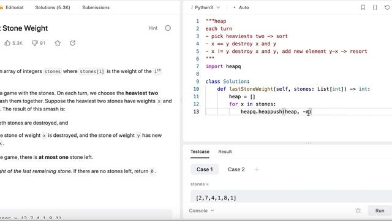The height and width of the screenshot is (221, 392).
Task: Choose Case 1 test case
Action: [205, 169]
